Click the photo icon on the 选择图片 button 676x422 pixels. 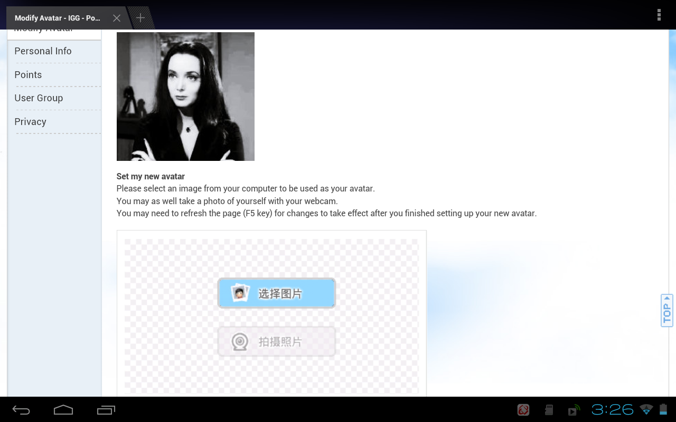(x=240, y=293)
